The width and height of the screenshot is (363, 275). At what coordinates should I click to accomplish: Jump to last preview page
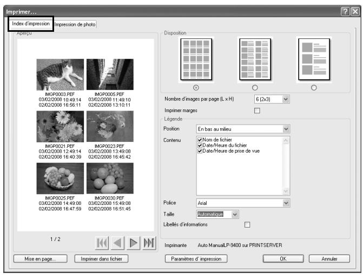[x=149, y=243]
